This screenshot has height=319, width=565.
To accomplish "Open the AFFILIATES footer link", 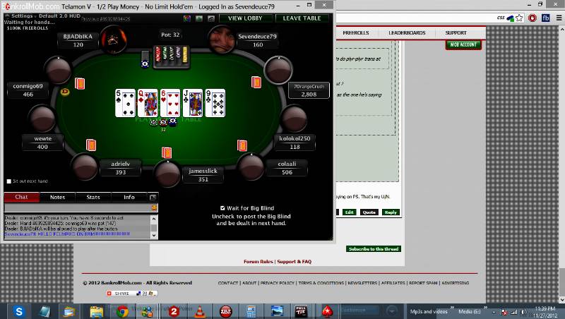I will click(x=393, y=283).
